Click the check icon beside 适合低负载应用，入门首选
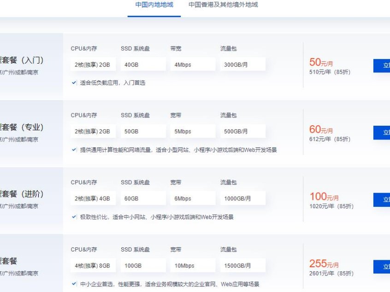The width and height of the screenshot is (390, 292). pyautogui.click(x=74, y=83)
